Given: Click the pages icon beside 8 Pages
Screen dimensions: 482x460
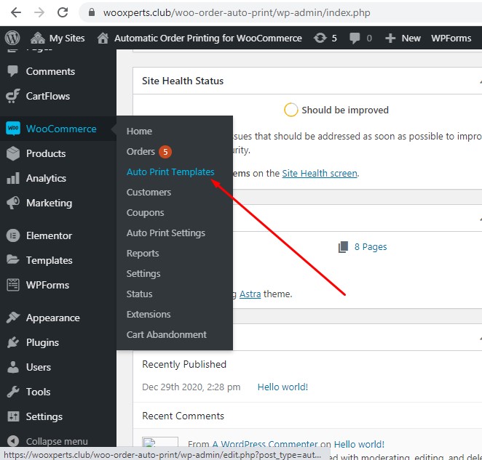Looking at the screenshot, I should (344, 247).
